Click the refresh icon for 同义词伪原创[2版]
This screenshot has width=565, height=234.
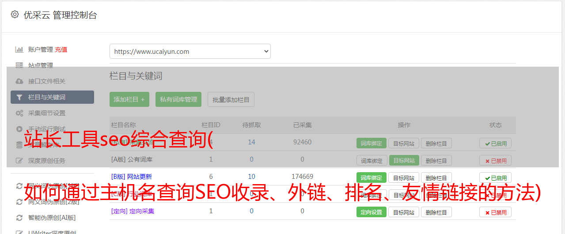pos(19,202)
